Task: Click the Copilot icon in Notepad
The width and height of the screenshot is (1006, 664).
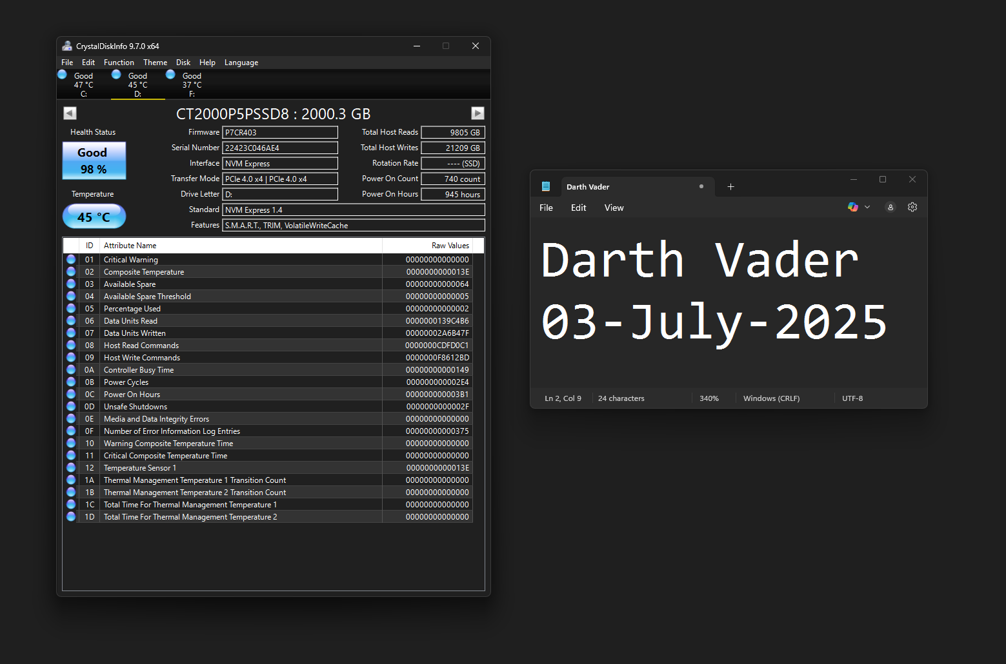Action: coord(852,208)
